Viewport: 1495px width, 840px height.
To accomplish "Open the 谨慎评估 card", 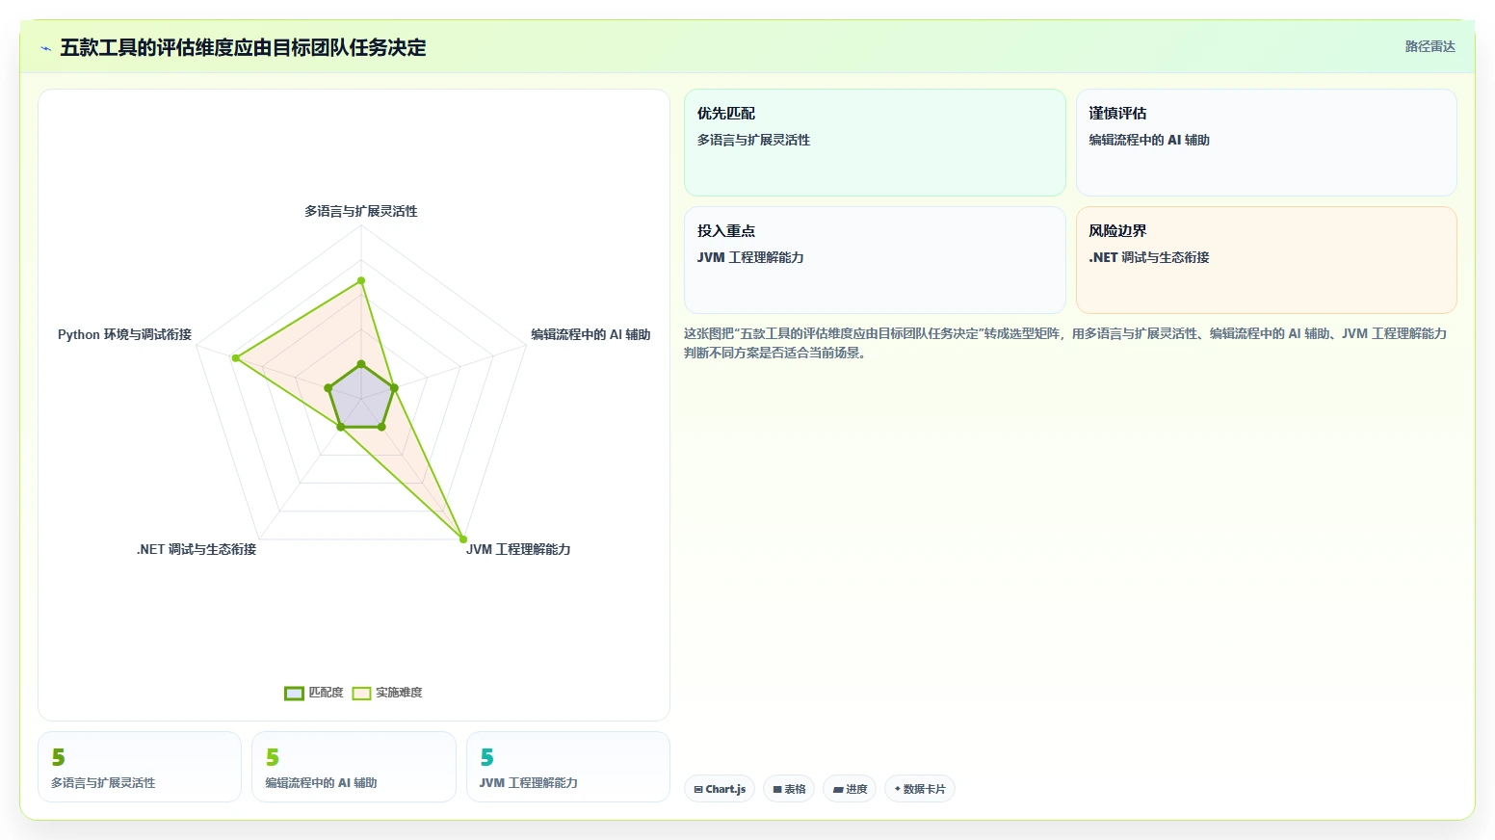I will 1266,143.
